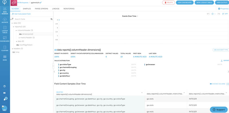Open the user profile avatar at sidebar bottom
This screenshot has width=229, height=113.
(x=5, y=108)
